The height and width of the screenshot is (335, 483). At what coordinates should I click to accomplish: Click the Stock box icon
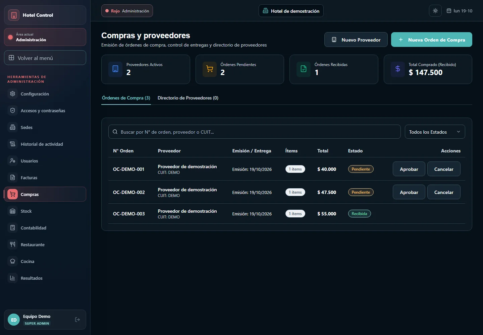pyautogui.click(x=12, y=211)
